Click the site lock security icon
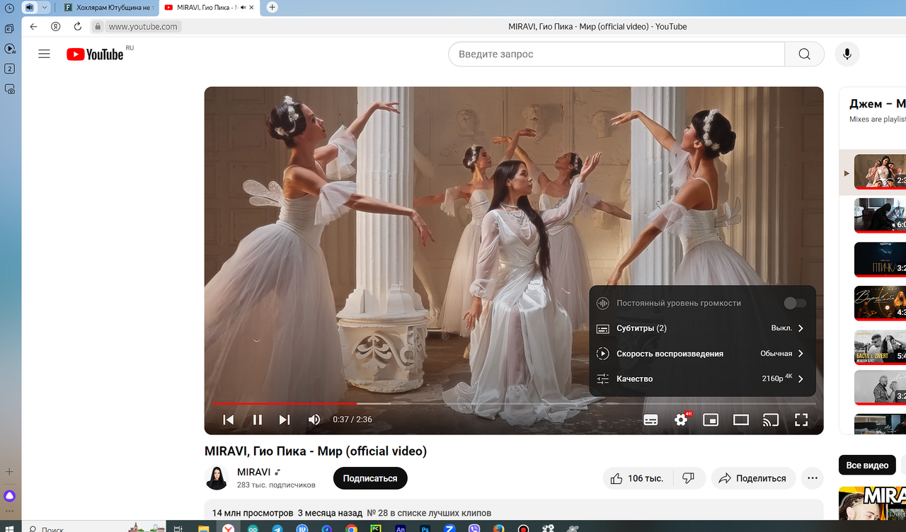The image size is (906, 532). pyautogui.click(x=98, y=26)
